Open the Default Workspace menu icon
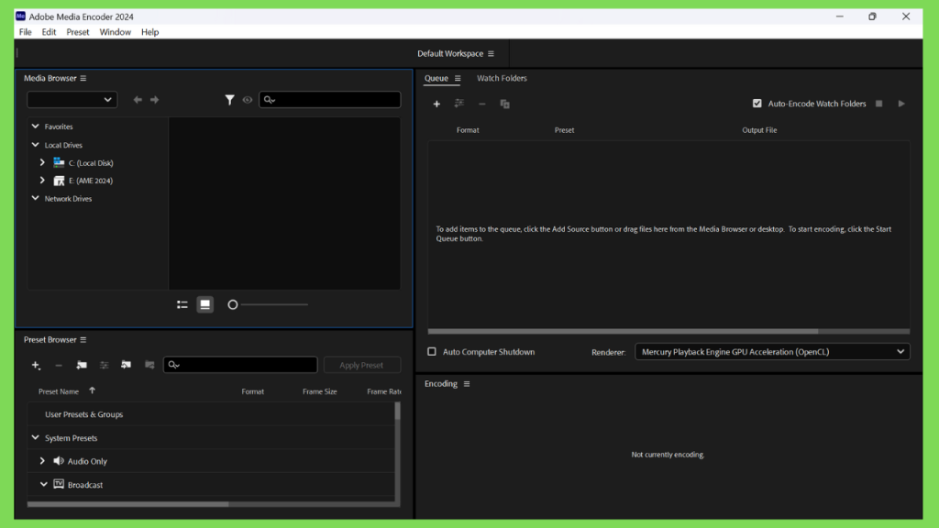The image size is (939, 528). 492,54
